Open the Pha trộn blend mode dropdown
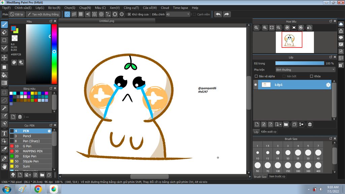345x194 pixels. click(305, 70)
